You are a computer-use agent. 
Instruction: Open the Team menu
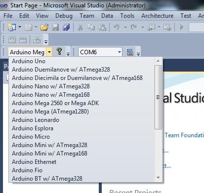(87, 16)
